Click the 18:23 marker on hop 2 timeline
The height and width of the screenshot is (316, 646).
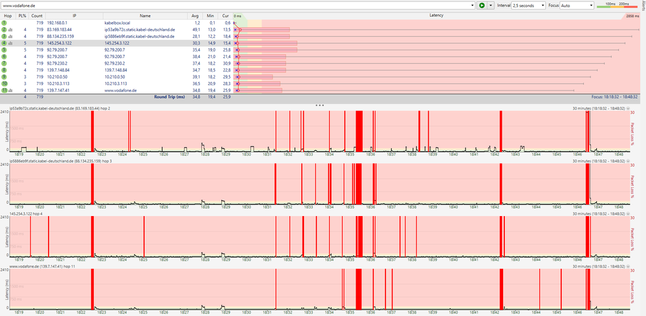click(x=102, y=155)
